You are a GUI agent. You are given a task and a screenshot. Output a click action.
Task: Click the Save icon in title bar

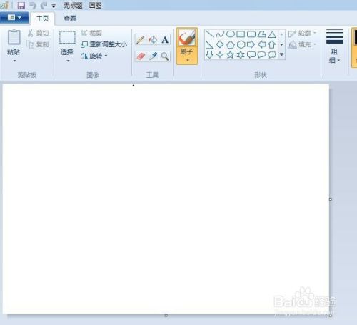(21, 5)
